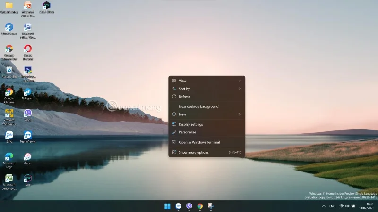Launch Google Chrome from desktop shortcut
Screen dimensions: 378x212
click(9, 96)
